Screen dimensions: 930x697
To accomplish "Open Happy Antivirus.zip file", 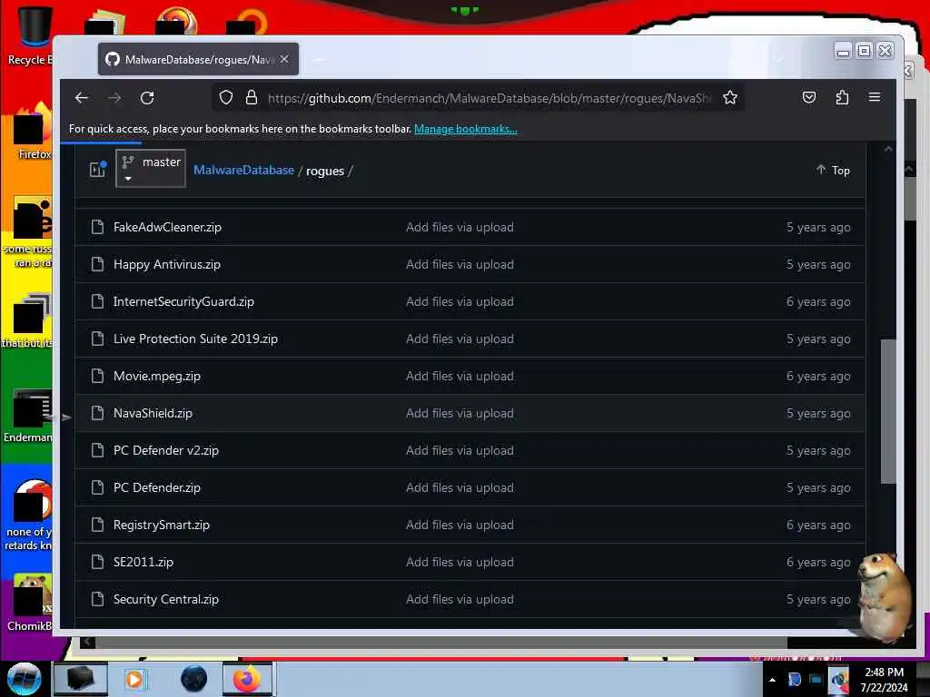I will coord(167,264).
